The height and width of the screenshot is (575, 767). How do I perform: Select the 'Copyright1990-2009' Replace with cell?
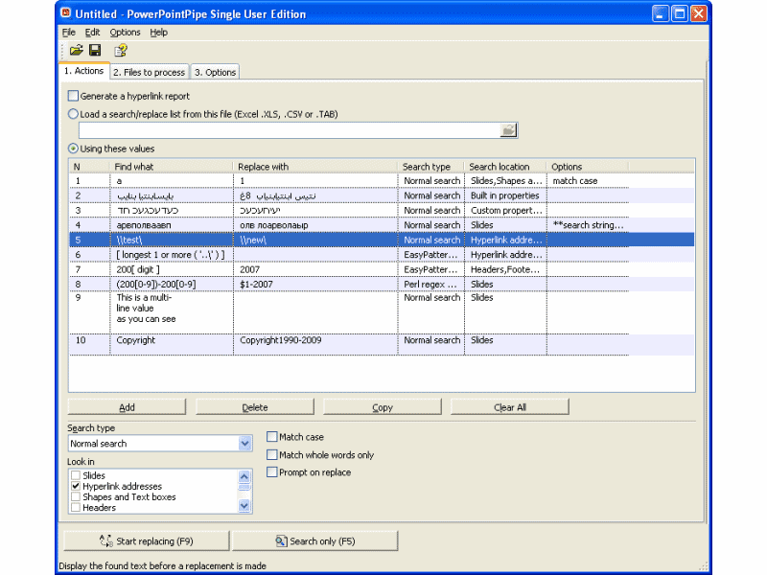coord(316,344)
